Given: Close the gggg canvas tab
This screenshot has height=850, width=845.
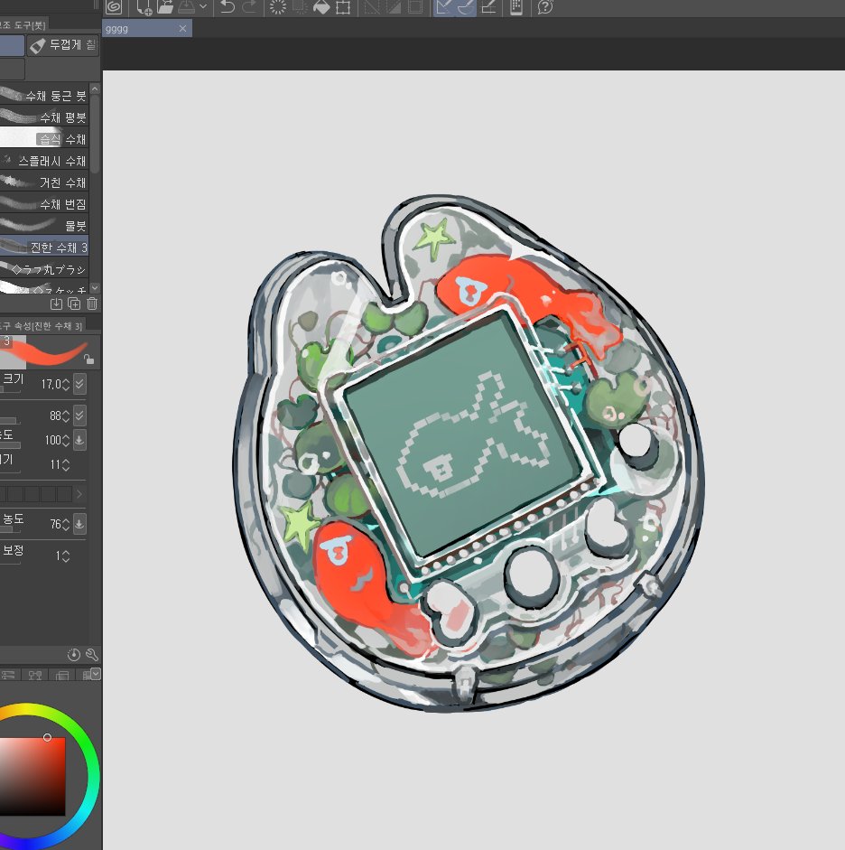Looking at the screenshot, I should click(182, 29).
